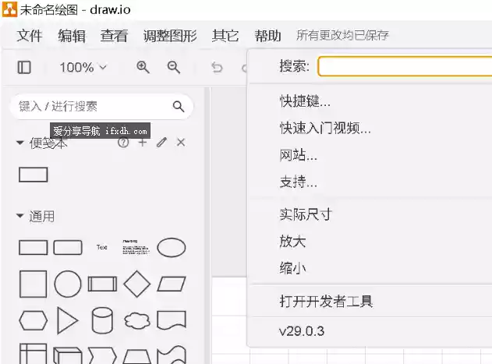Select the trapezoid shape
The height and width of the screenshot is (364, 492).
pyautogui.click(x=136, y=356)
